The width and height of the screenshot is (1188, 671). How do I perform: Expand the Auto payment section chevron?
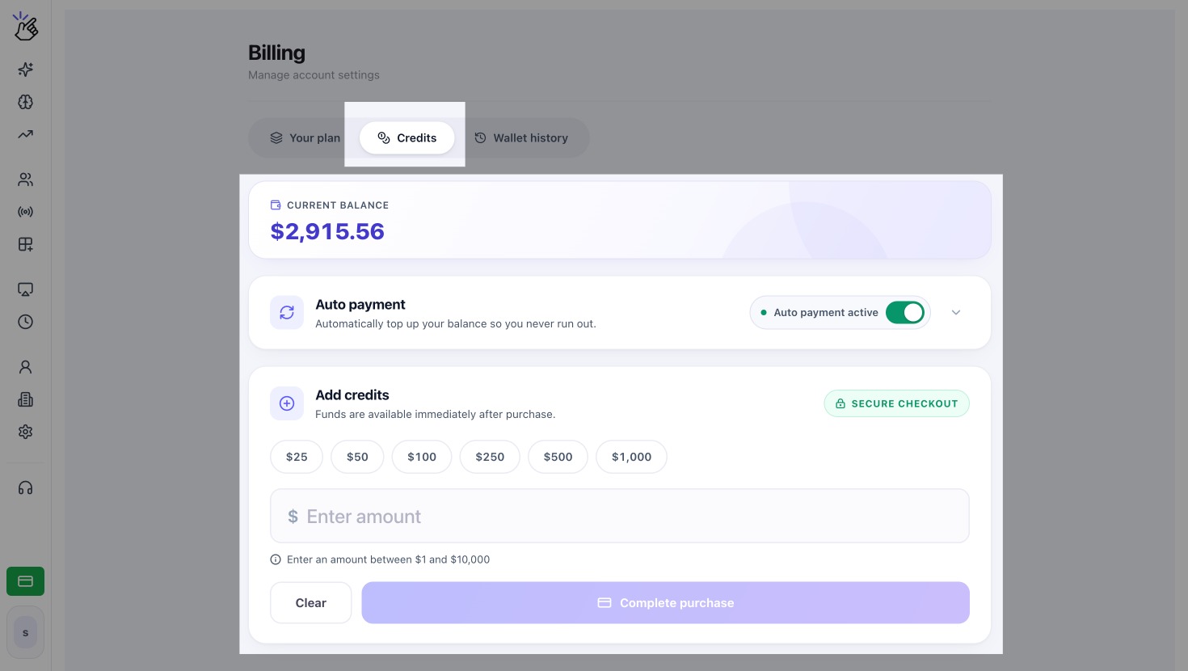click(x=956, y=313)
